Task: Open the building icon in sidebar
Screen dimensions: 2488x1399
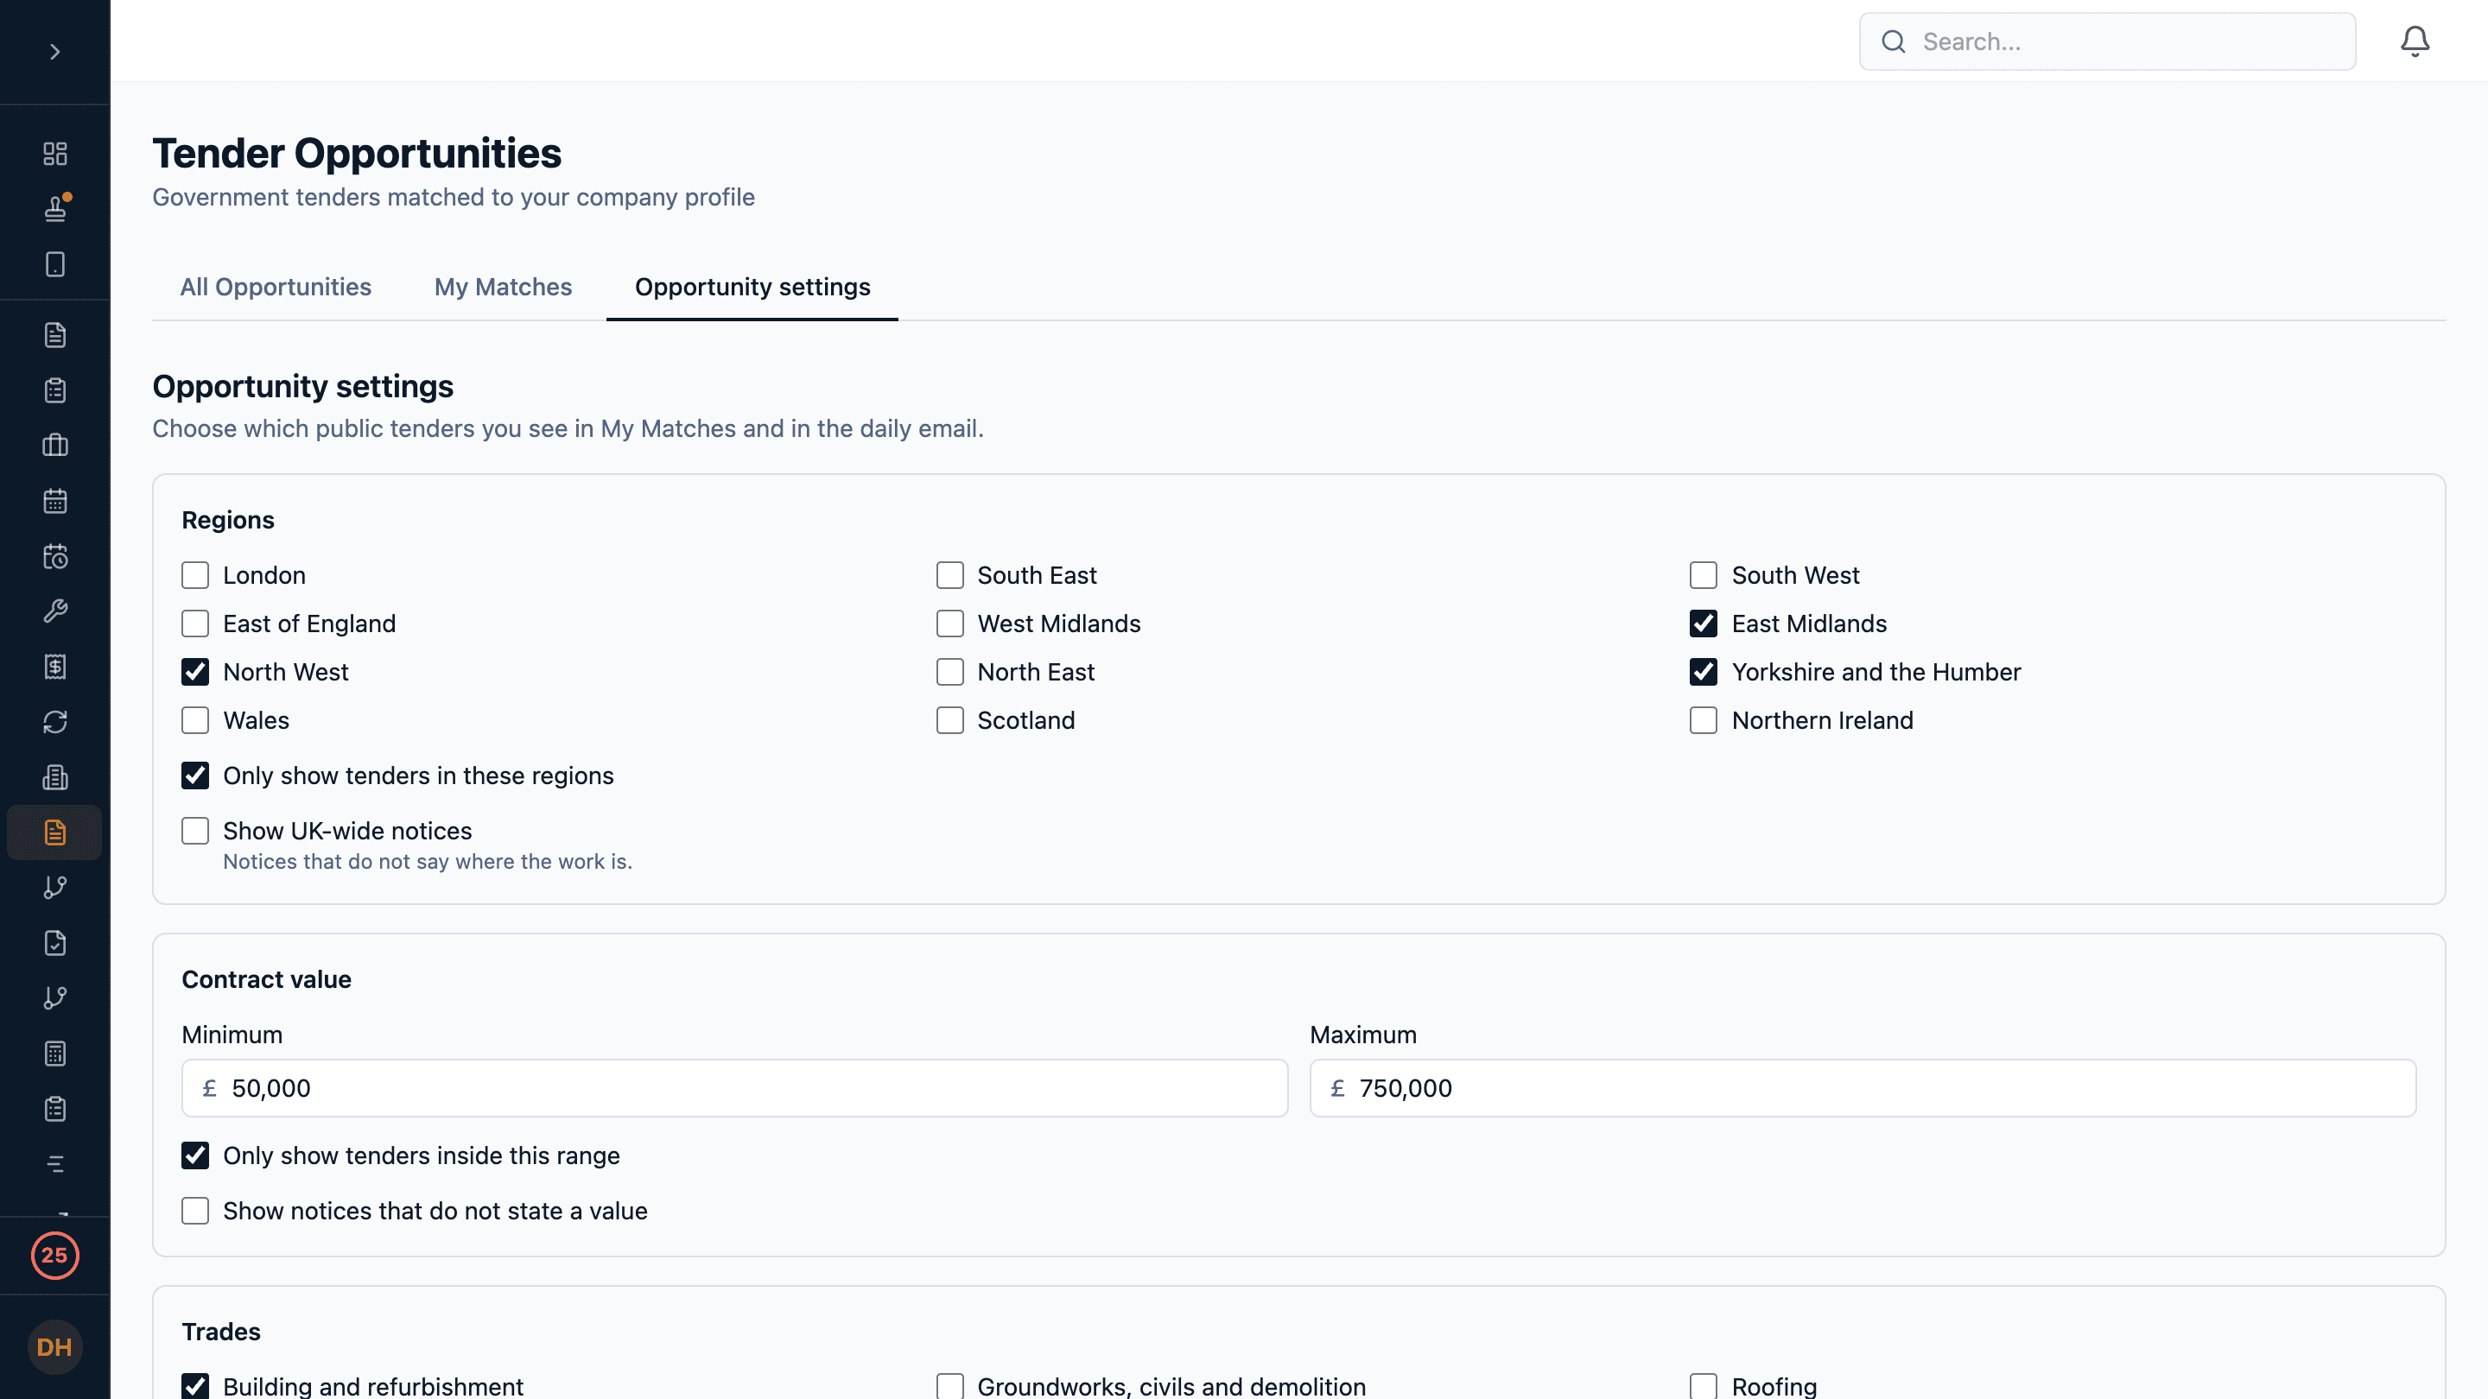Action: coord(55,777)
